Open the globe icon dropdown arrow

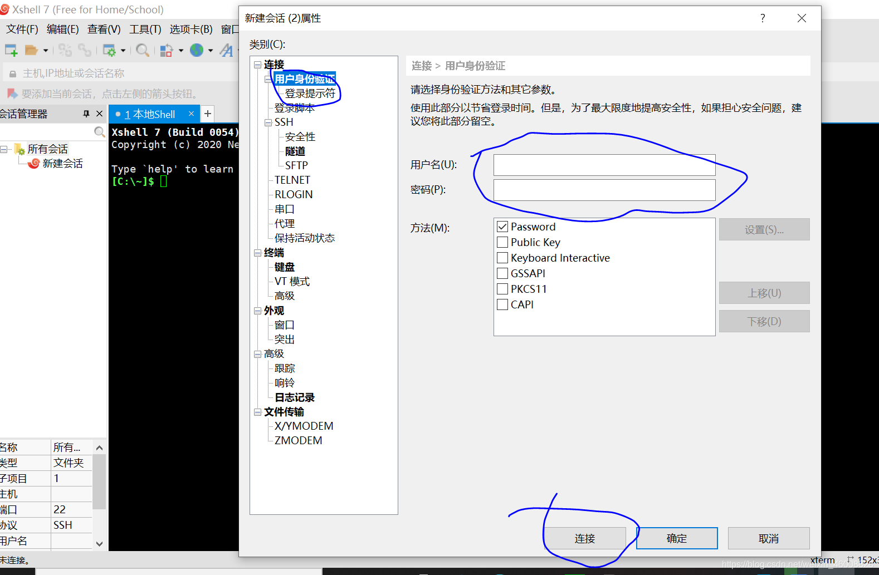(x=211, y=51)
